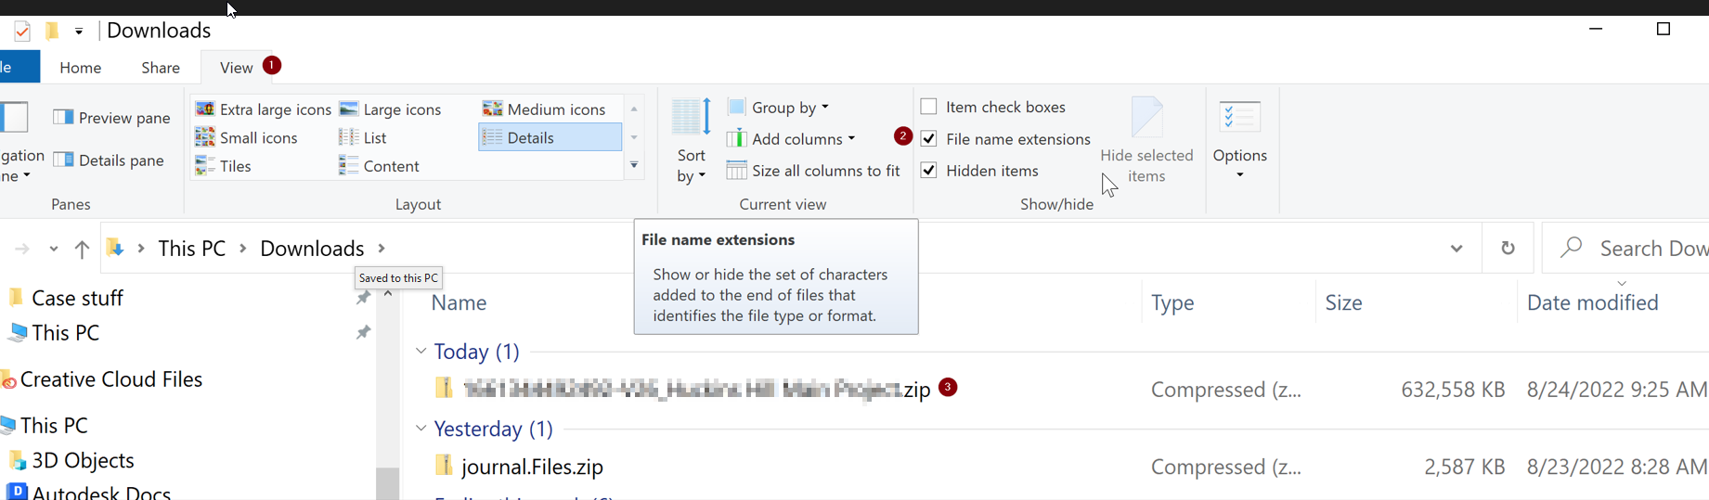Open the Group by dropdown

pyautogui.click(x=789, y=108)
